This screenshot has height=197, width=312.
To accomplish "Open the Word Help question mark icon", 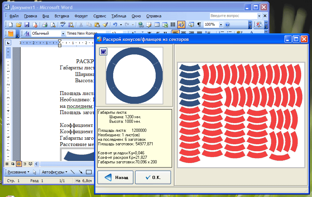I will point(227,25).
